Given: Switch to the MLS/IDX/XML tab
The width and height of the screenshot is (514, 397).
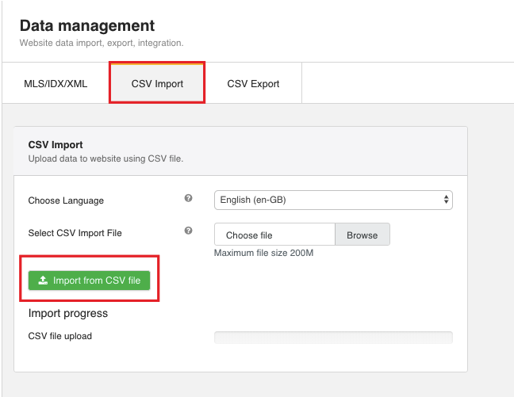Looking at the screenshot, I should click(54, 83).
